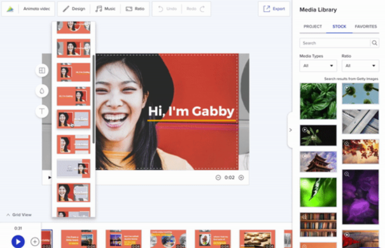Choose the hovered layout with photo left

tap(73, 119)
